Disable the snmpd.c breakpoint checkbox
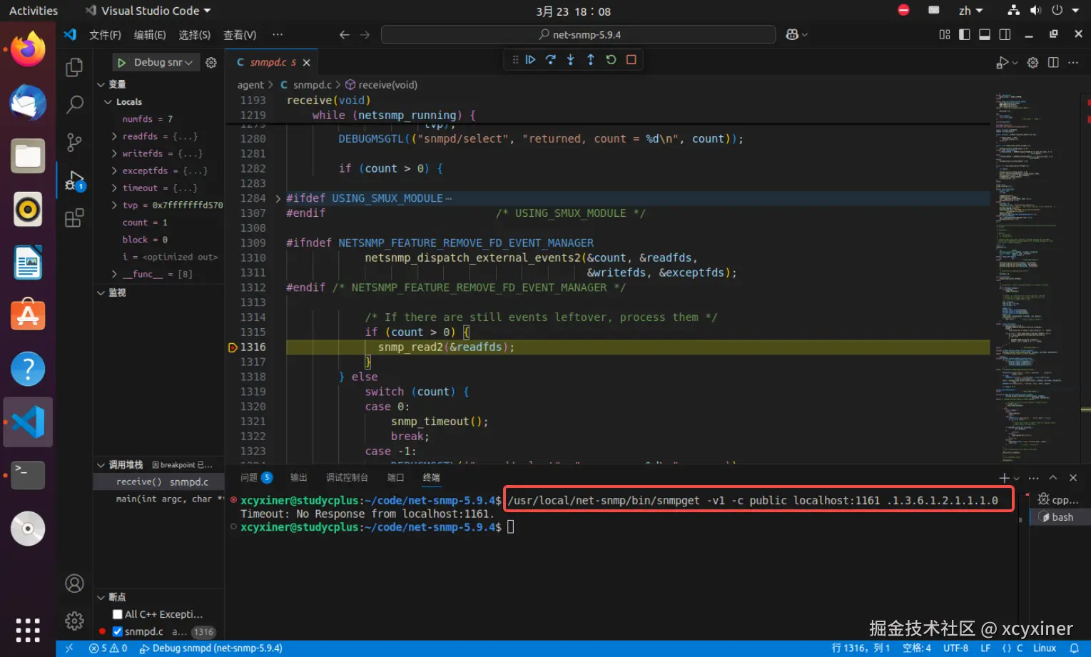The image size is (1091, 657). pos(118,631)
